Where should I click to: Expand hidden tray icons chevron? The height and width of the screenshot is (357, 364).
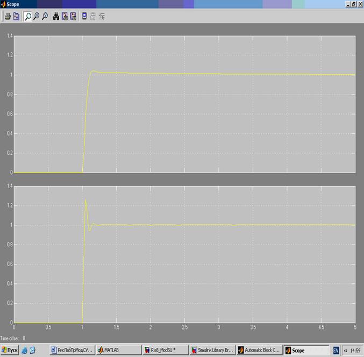click(345, 350)
